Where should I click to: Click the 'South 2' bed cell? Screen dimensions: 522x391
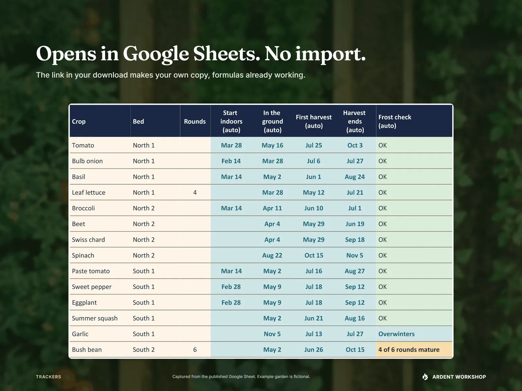[155, 350]
